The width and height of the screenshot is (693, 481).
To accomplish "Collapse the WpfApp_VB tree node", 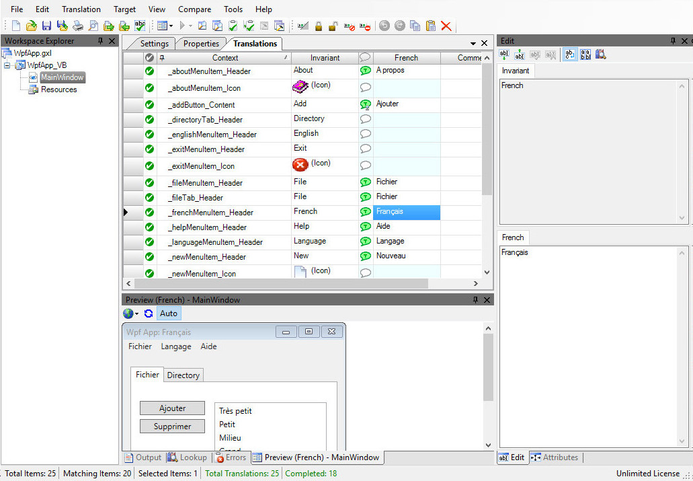I will 7,65.
